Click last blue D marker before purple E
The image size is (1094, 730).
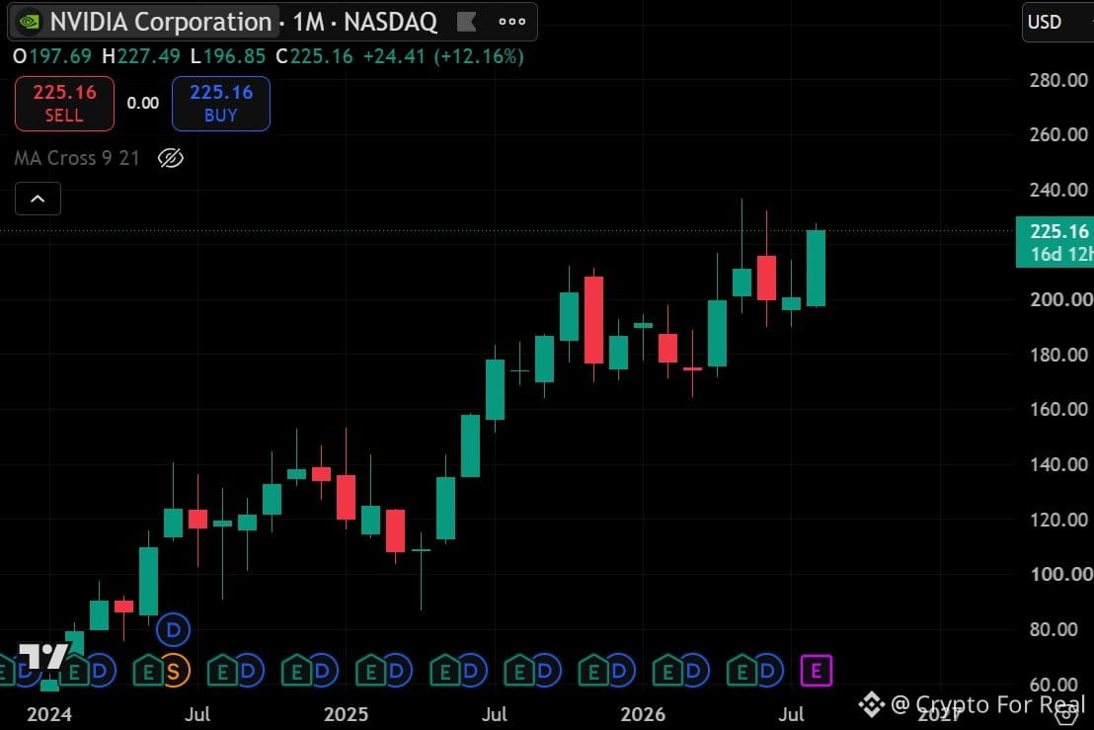767,672
